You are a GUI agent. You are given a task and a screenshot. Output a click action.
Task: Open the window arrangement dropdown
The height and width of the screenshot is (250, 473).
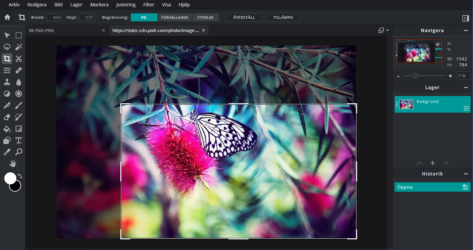pyautogui.click(x=384, y=30)
